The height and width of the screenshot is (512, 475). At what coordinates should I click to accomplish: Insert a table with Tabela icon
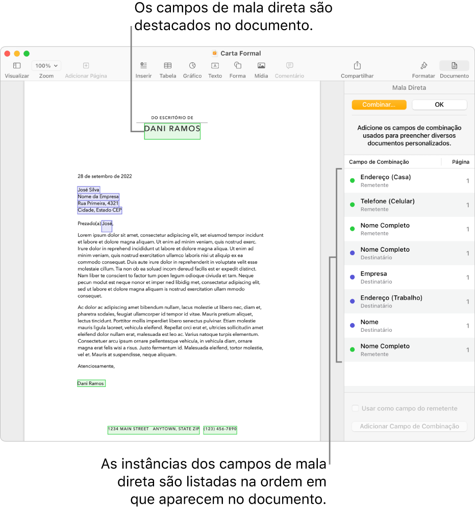point(168,66)
